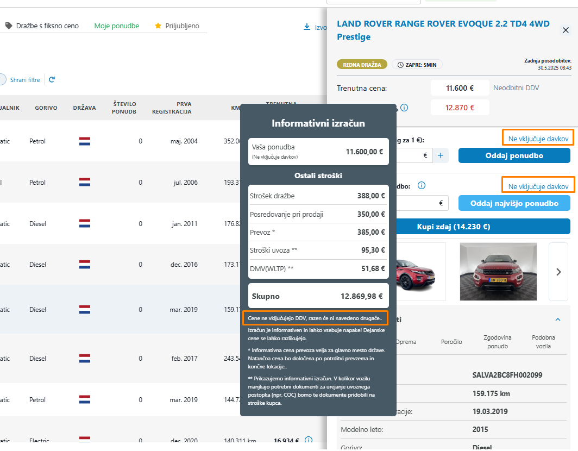
Task: Click Netherlands flag in jul. 2006 row
Action: click(85, 182)
